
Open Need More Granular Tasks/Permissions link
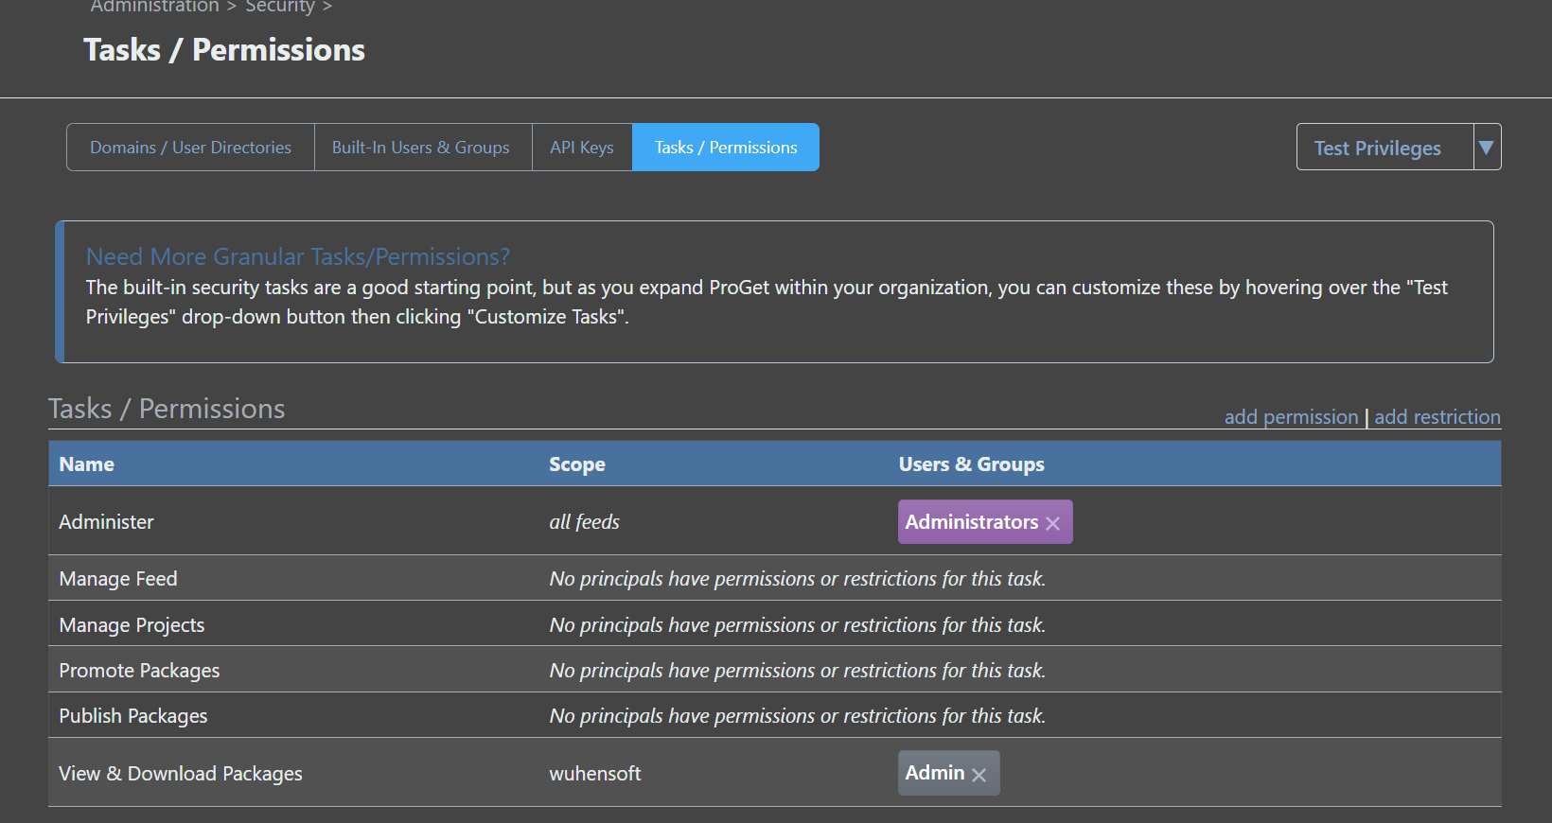(297, 256)
